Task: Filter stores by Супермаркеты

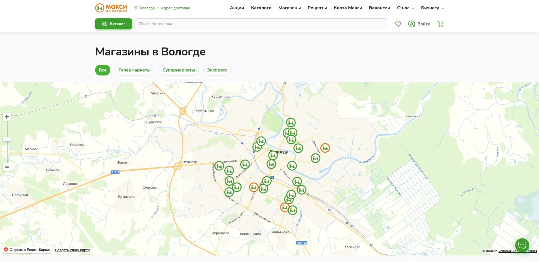Action: 178,70
